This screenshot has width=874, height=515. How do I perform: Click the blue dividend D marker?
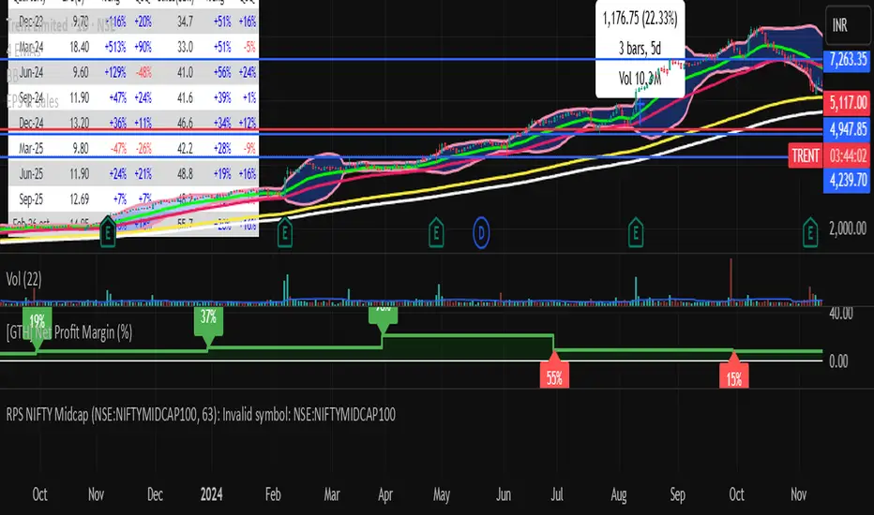[481, 233]
